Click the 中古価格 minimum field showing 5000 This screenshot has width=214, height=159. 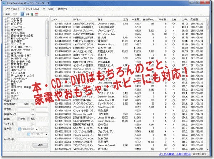pyautogui.click(x=24, y=104)
